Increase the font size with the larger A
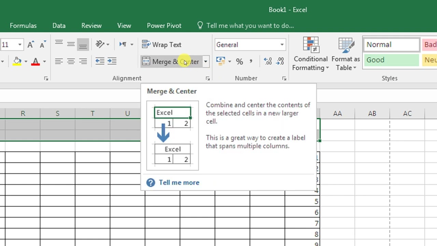This screenshot has height=246, width=437. click(30, 45)
